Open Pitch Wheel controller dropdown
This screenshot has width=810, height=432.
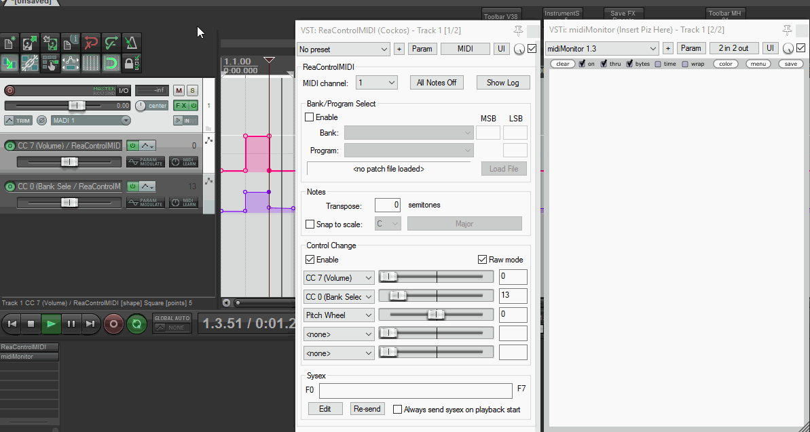[338, 315]
